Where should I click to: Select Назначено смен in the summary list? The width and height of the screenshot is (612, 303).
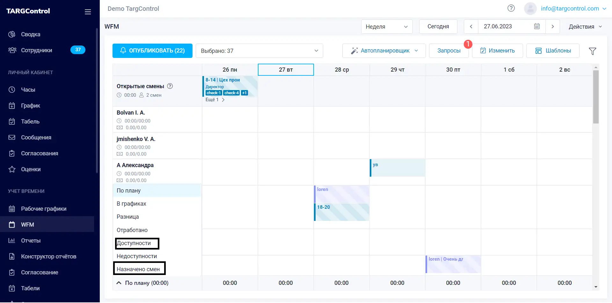[x=157, y=269]
